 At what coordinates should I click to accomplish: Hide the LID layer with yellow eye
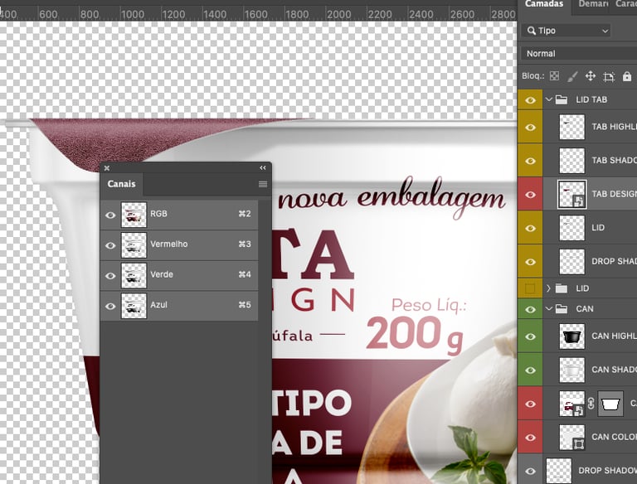tap(530, 229)
